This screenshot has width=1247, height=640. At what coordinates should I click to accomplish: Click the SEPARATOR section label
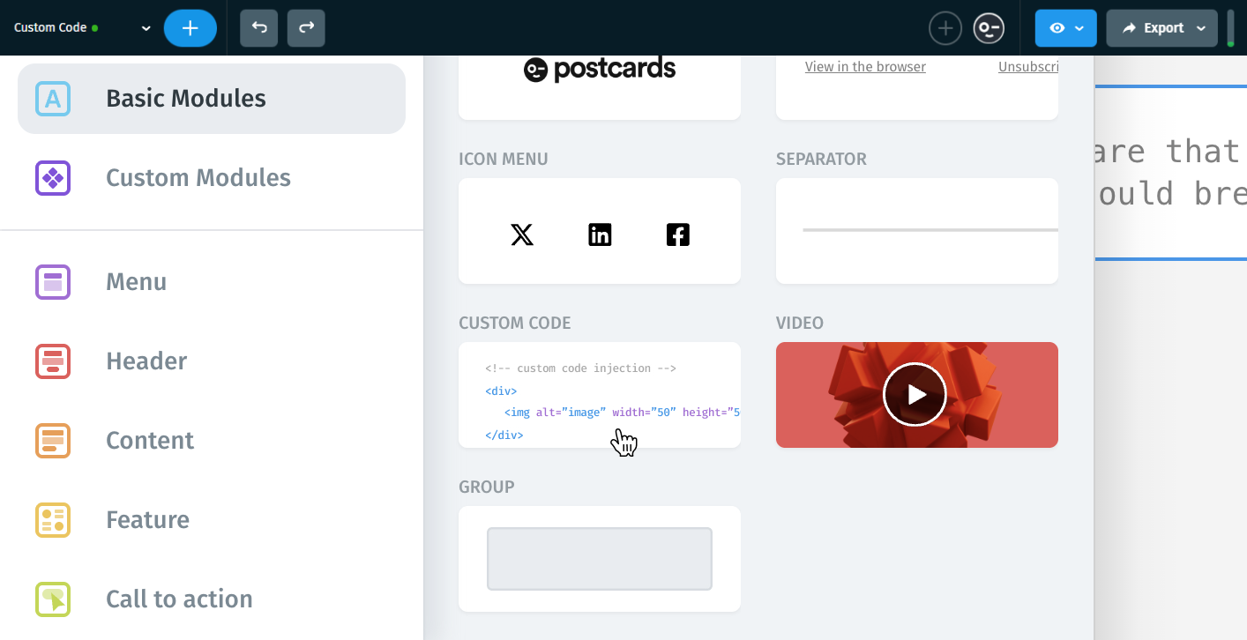click(x=821, y=160)
